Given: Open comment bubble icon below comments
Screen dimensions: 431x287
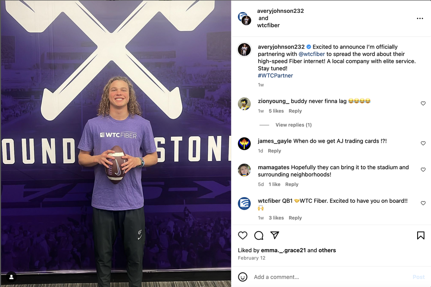Looking at the screenshot, I should 259,235.
